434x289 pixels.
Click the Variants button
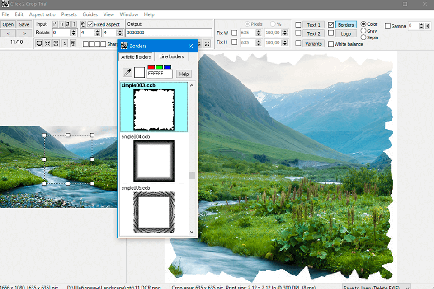[x=313, y=43]
